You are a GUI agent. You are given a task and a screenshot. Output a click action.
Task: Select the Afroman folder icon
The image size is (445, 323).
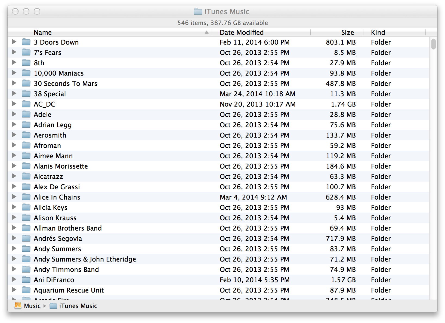tap(26, 145)
